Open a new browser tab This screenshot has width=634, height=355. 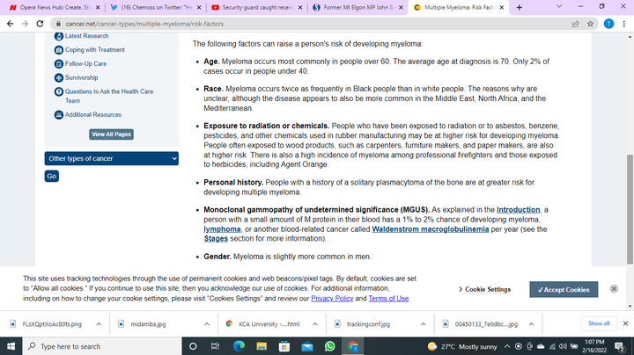click(x=520, y=7)
